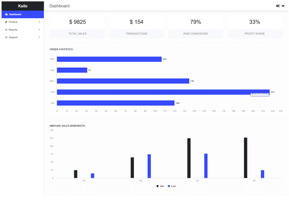Click the Q1 black Sale bar
Viewport: 289px width, 202px height.
pyautogui.click(x=75, y=174)
